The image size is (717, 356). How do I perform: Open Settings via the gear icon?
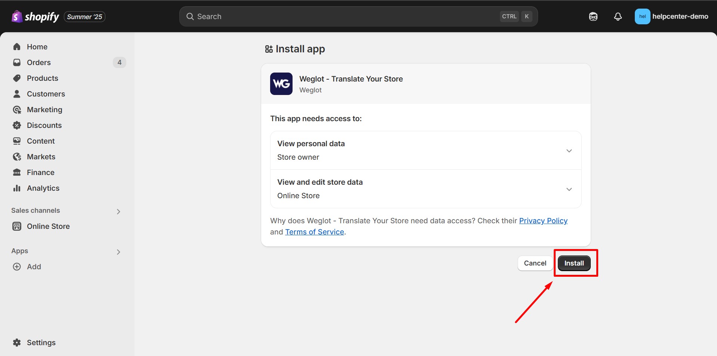click(17, 342)
